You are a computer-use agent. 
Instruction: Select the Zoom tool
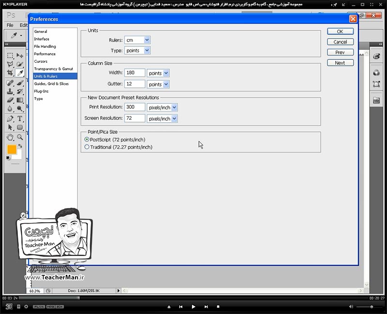point(20,137)
